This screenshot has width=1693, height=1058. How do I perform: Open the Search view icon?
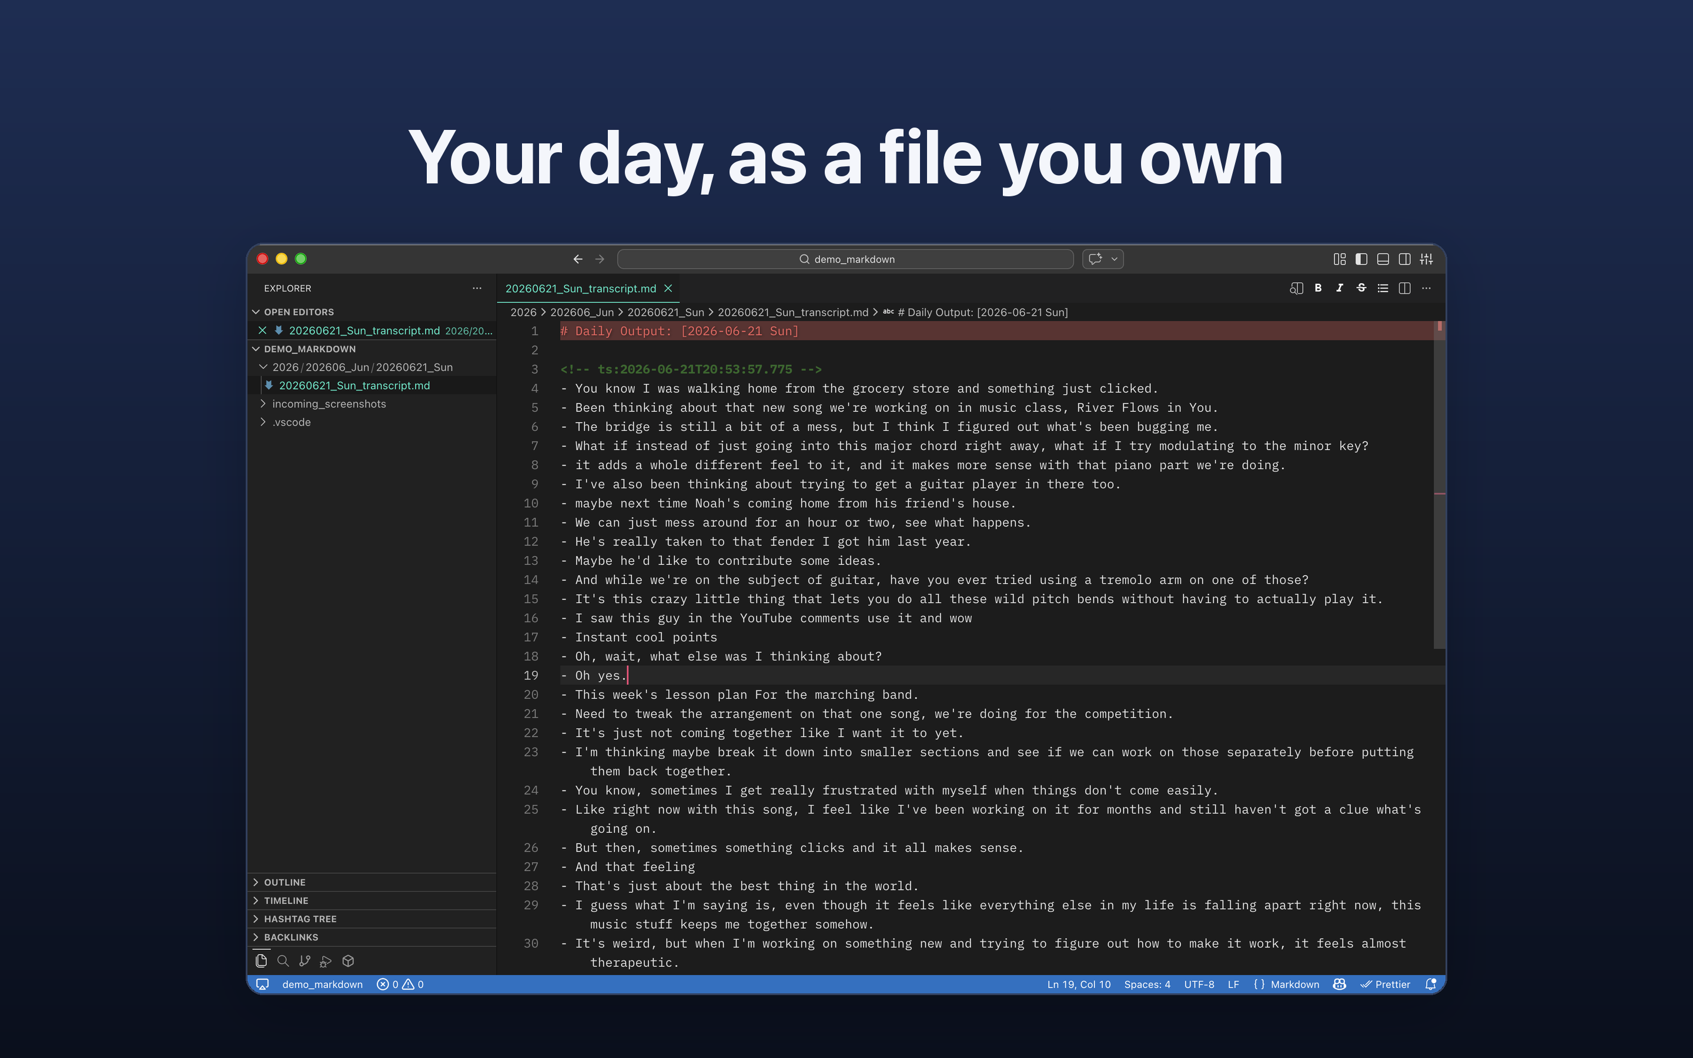point(283,961)
